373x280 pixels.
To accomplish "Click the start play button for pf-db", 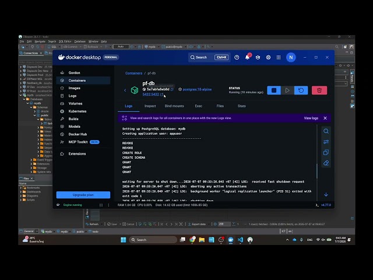I will (287, 90).
